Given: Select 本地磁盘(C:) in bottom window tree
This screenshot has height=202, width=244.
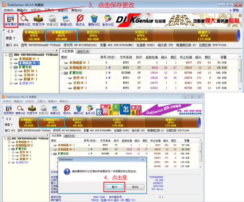Looking at the screenshot, I should pos(24,142).
